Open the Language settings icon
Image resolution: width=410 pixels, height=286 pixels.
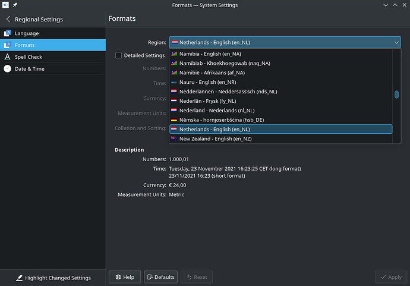8,33
